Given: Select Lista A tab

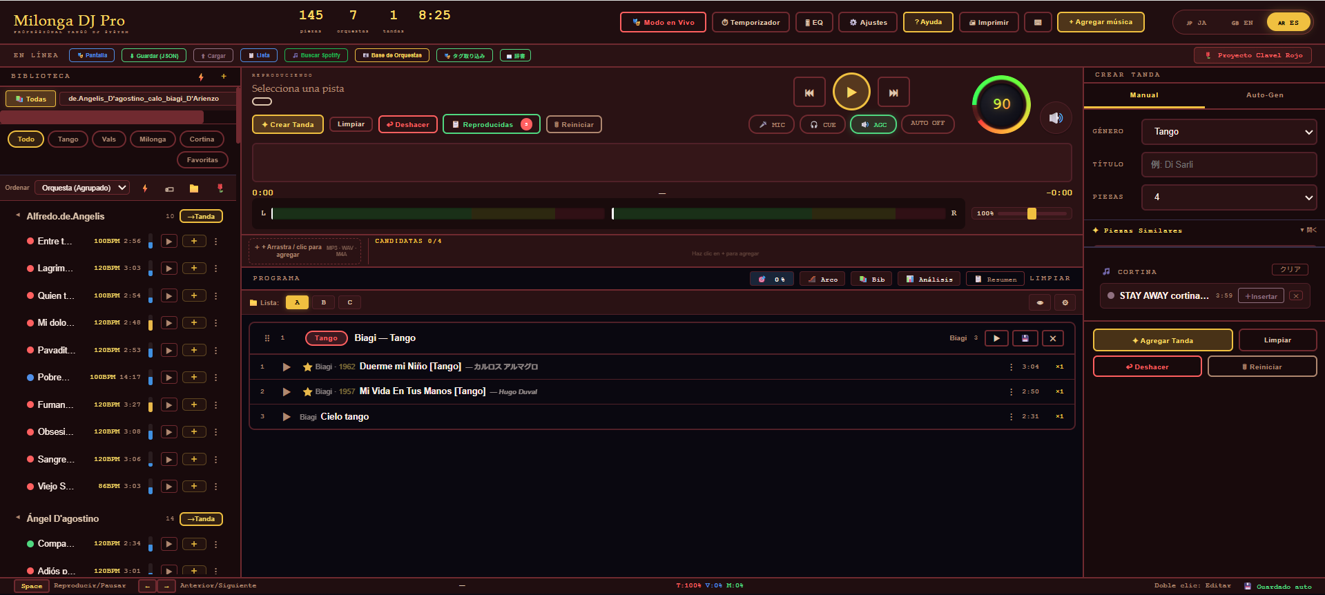Looking at the screenshot, I should coord(298,303).
